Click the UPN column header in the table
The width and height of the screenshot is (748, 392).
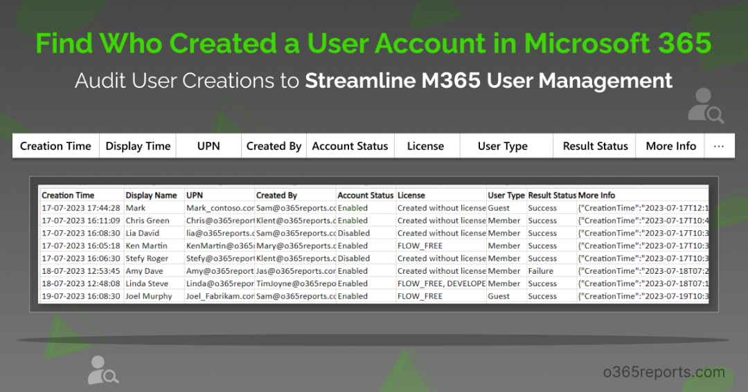195,195
